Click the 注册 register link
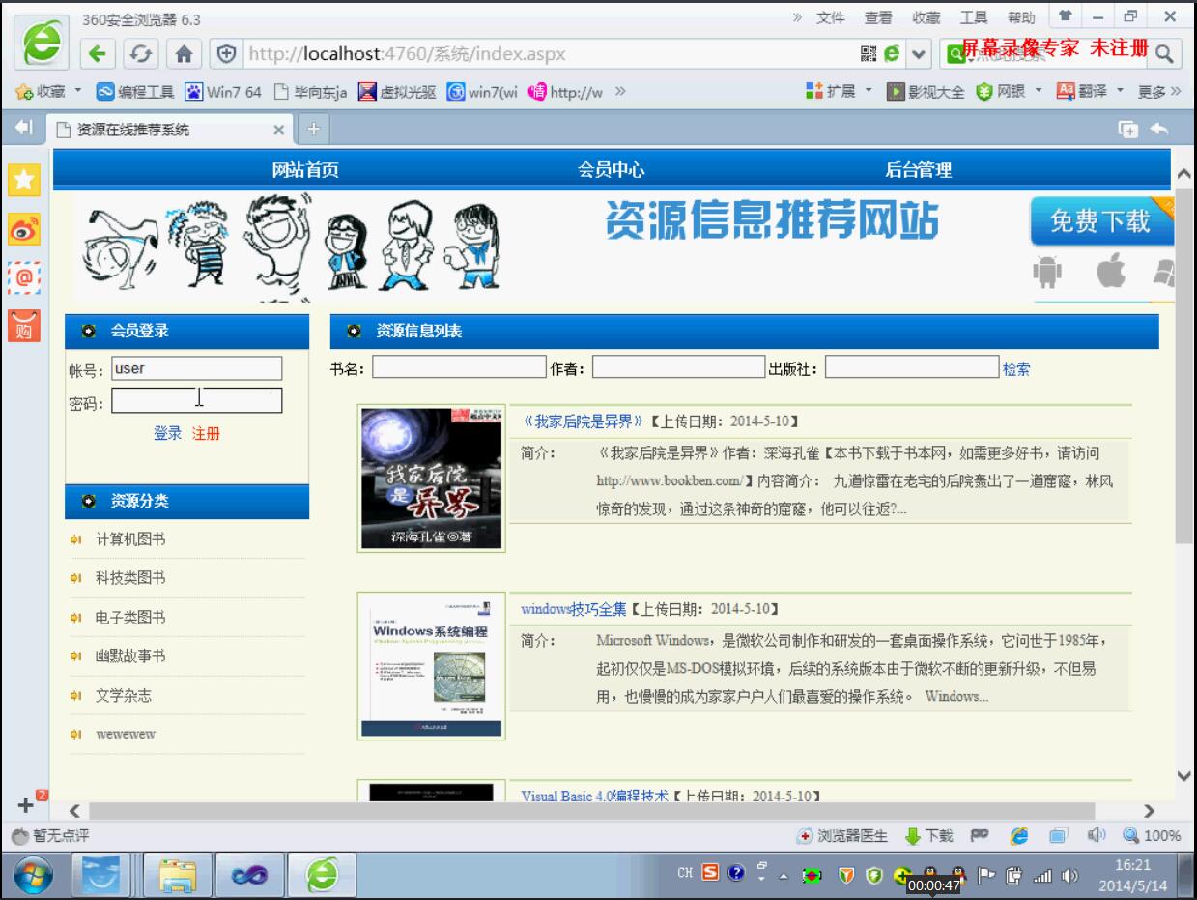Viewport: 1197px width, 900px height. (206, 433)
